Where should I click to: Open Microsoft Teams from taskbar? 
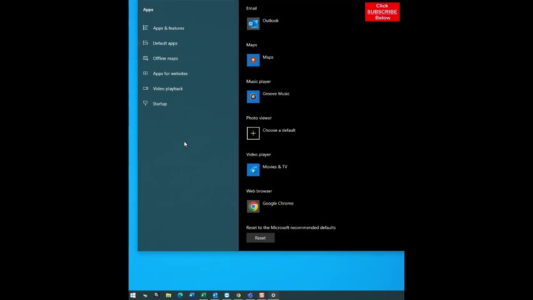click(x=250, y=295)
